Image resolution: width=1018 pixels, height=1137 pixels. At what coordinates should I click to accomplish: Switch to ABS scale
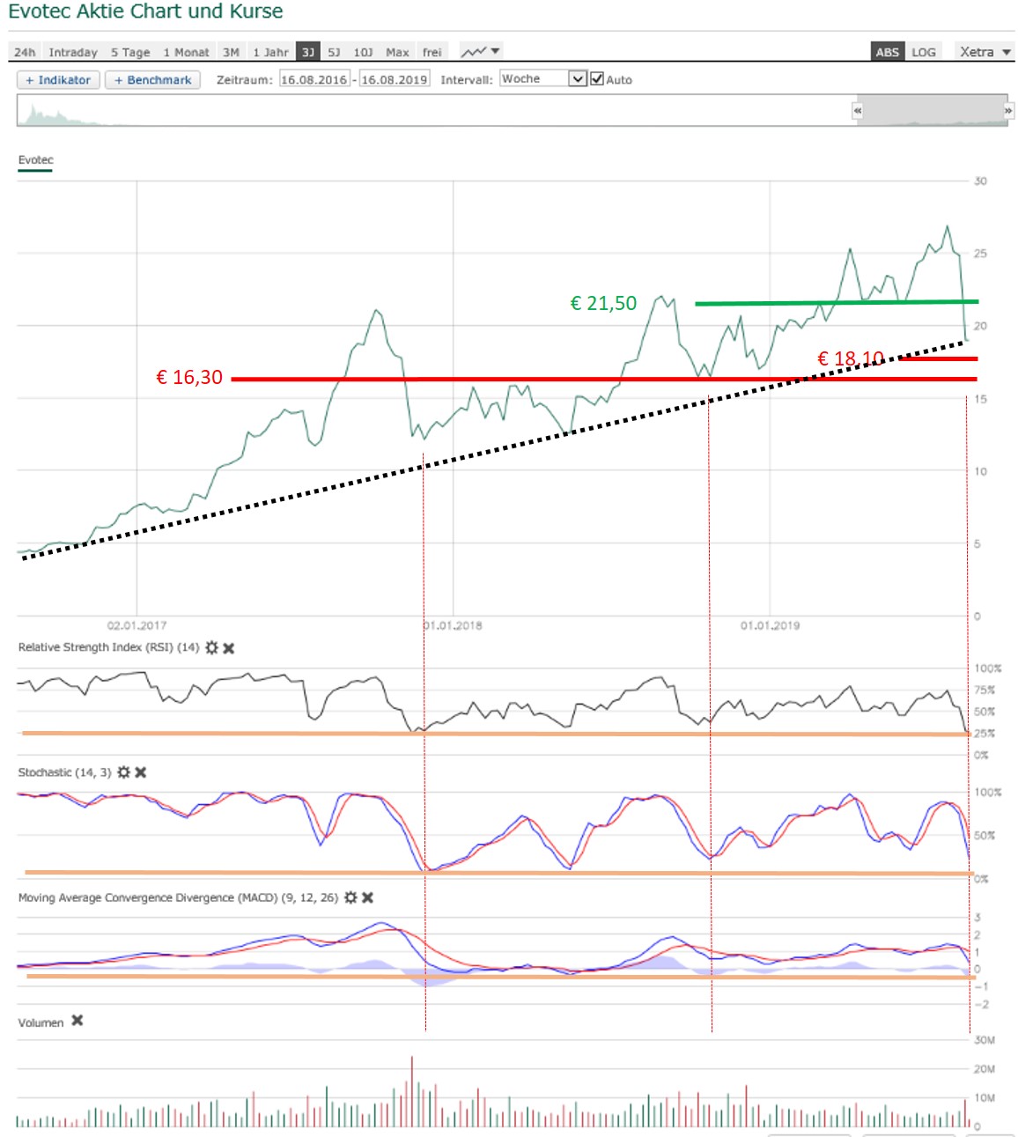tap(887, 52)
